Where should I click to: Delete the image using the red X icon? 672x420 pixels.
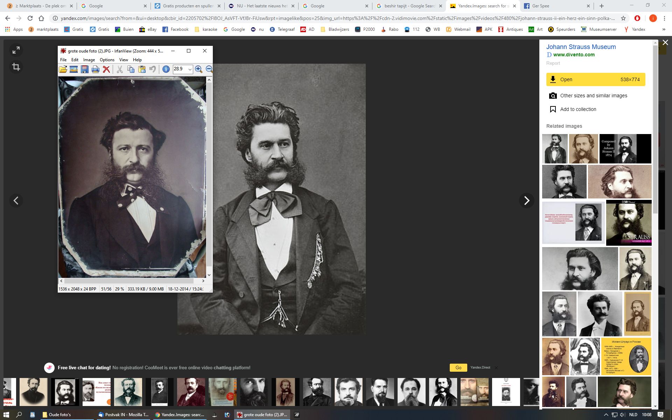(107, 69)
